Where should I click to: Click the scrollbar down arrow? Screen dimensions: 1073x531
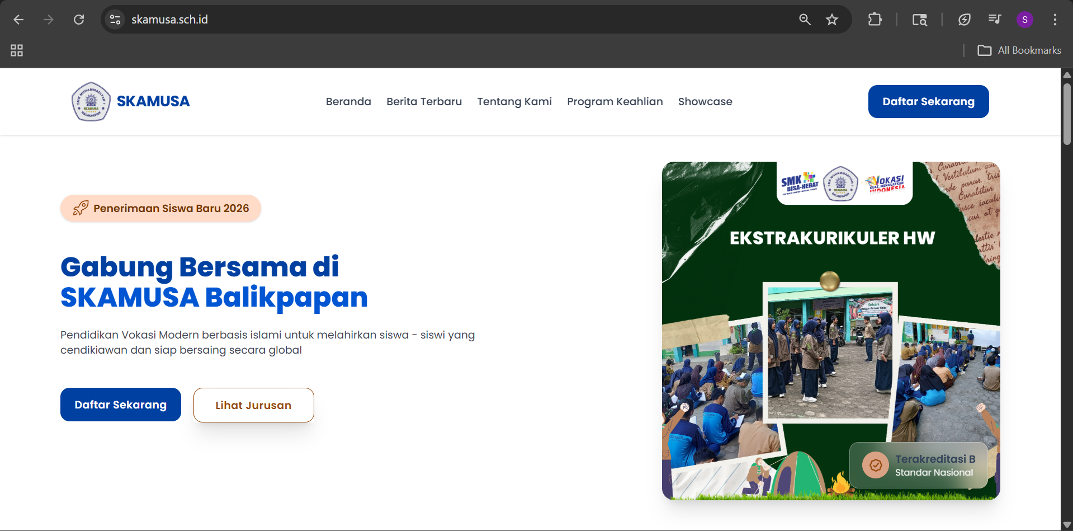click(x=1067, y=525)
